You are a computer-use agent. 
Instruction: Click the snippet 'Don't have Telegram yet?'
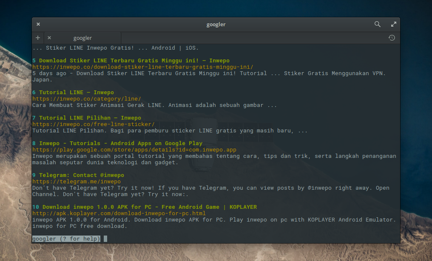click(x=211, y=191)
